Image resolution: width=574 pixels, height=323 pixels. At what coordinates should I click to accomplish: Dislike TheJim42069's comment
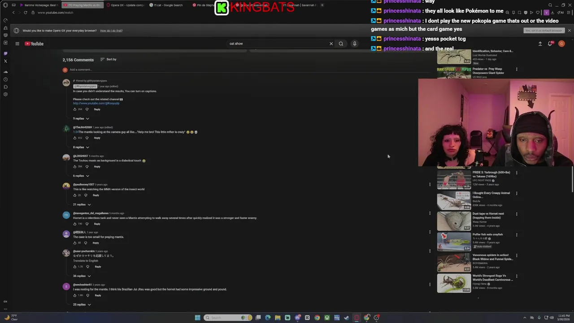tap(87, 138)
